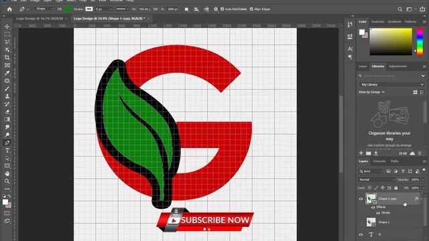Click the hue spectrum slider
The height and width of the screenshot is (241, 429).
[x=420, y=42]
